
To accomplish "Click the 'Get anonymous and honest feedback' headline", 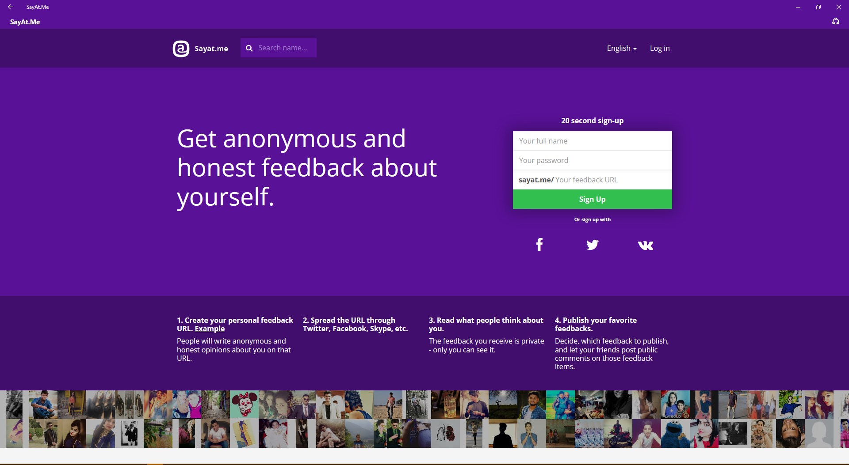I will [x=307, y=167].
